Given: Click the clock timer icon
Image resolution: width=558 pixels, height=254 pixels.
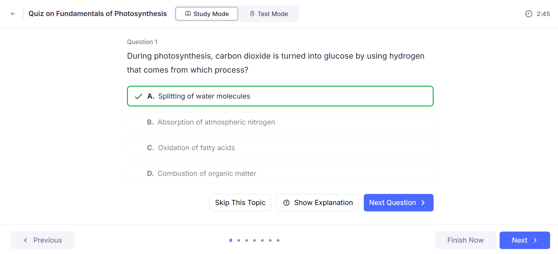Looking at the screenshot, I should pyautogui.click(x=529, y=14).
